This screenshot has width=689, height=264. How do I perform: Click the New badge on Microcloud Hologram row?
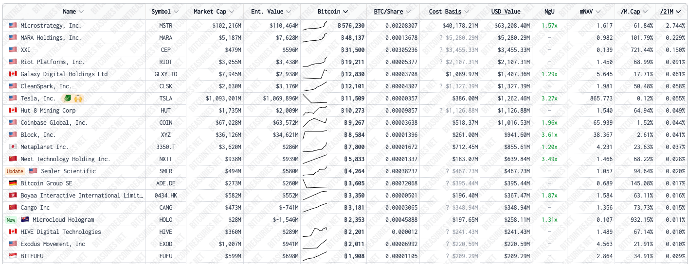coord(11,220)
